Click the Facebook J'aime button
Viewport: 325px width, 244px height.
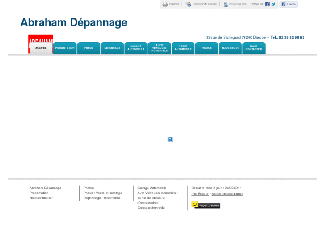click(288, 4)
